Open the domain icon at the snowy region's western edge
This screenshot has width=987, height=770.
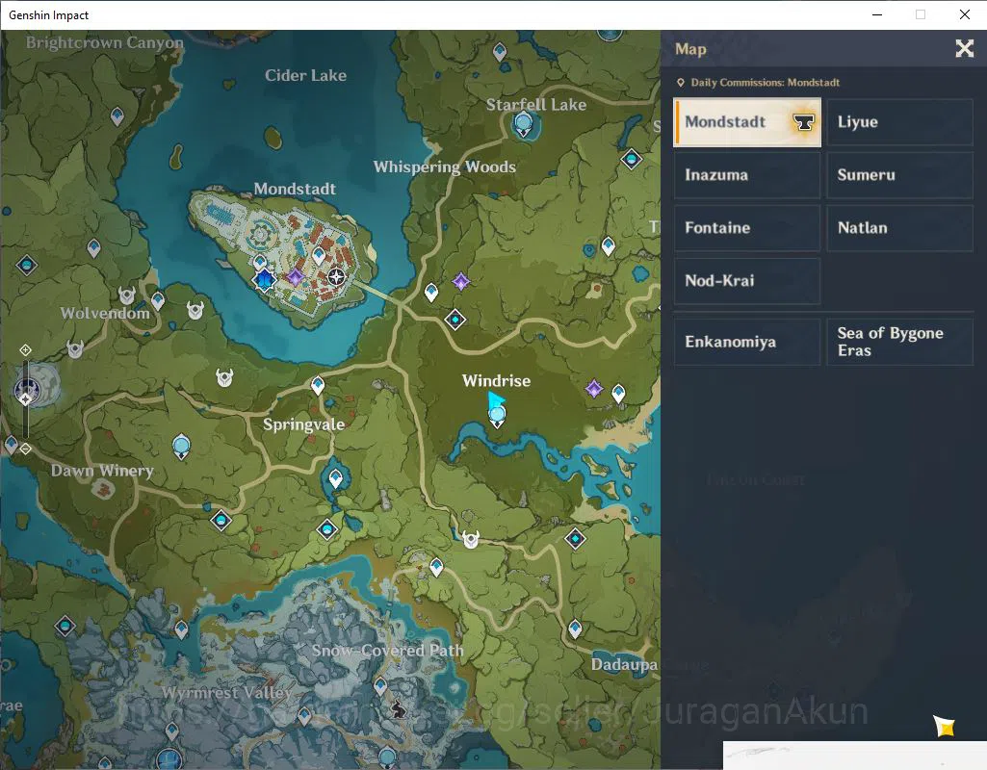(x=65, y=626)
